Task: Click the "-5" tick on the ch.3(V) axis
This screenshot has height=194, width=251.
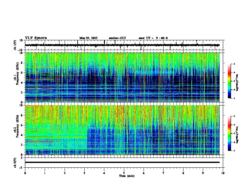Action: click(x=21, y=168)
